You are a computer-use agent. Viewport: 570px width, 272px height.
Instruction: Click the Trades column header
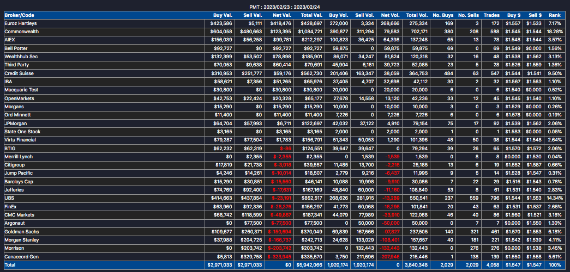pyautogui.click(x=491, y=15)
